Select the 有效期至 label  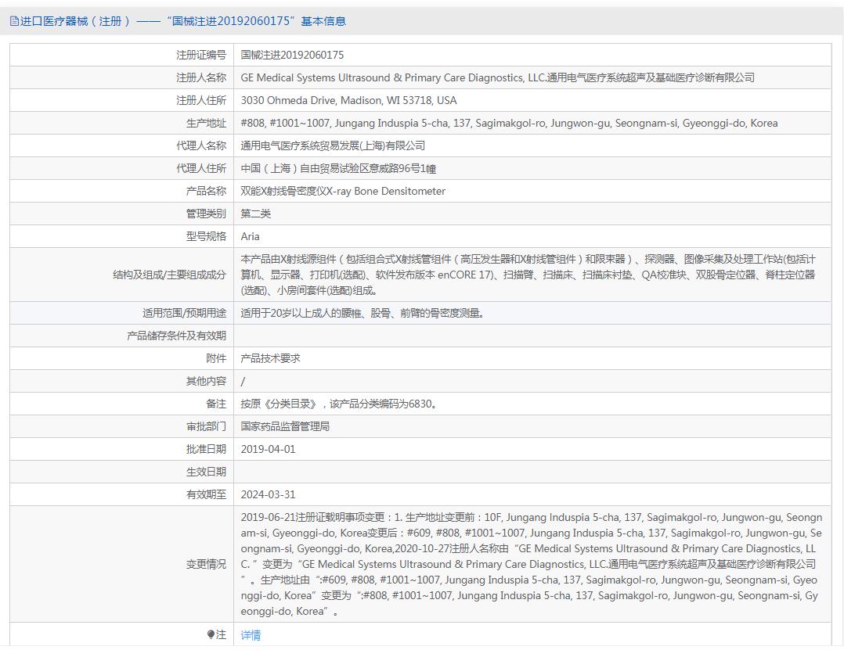[206, 494]
